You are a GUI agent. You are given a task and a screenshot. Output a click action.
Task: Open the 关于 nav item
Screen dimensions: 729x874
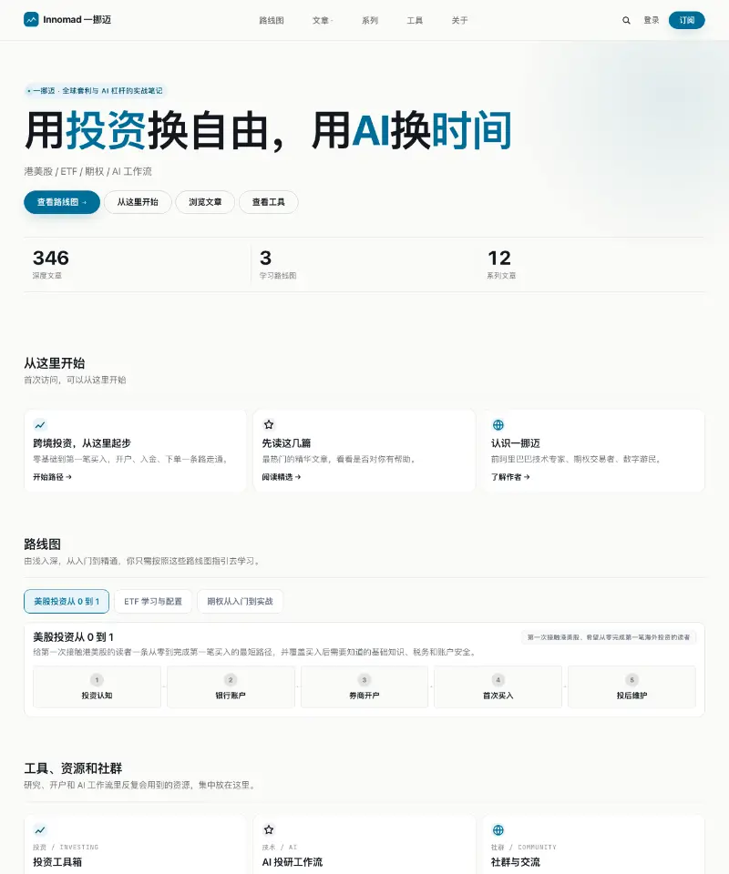(459, 20)
